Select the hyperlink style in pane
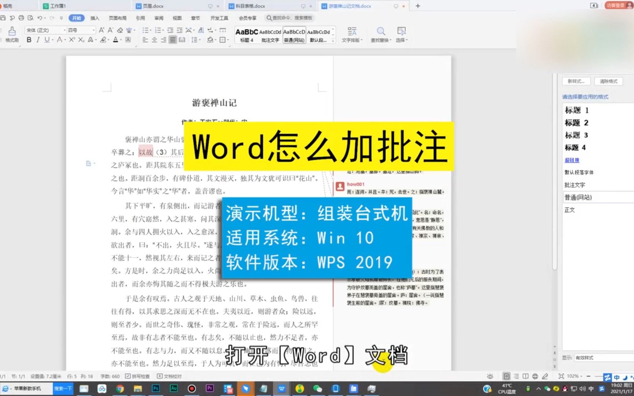The image size is (634, 396). (572, 160)
